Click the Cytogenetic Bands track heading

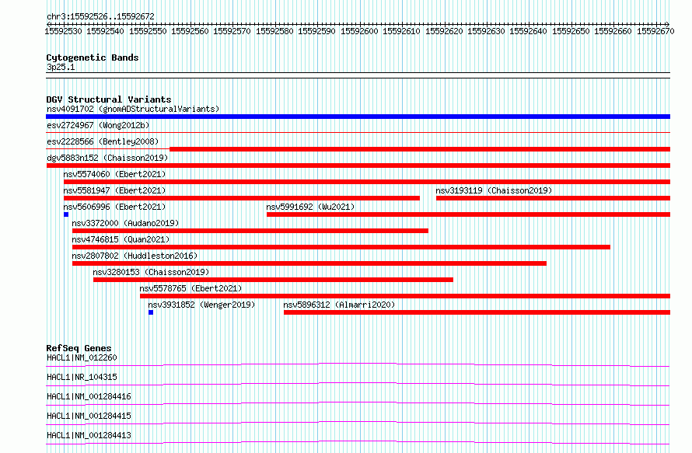point(93,57)
